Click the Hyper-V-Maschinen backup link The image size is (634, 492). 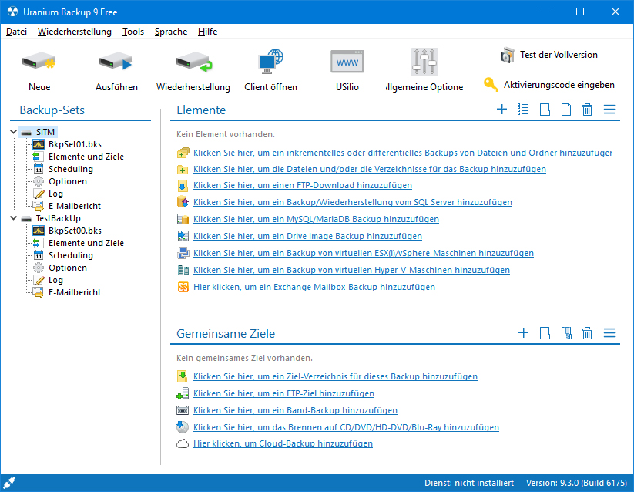pyautogui.click(x=351, y=270)
